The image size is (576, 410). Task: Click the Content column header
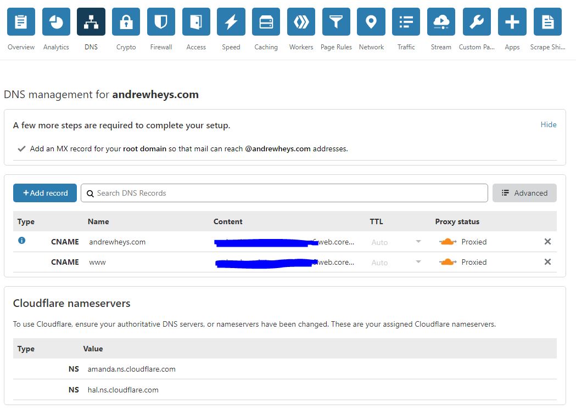(x=228, y=221)
